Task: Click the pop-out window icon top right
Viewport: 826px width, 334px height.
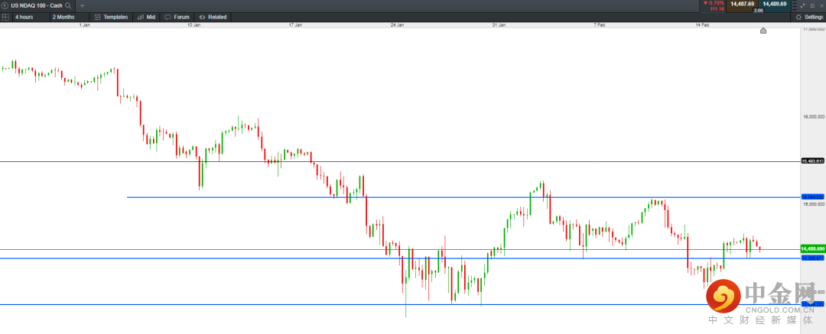Action: (811, 5)
